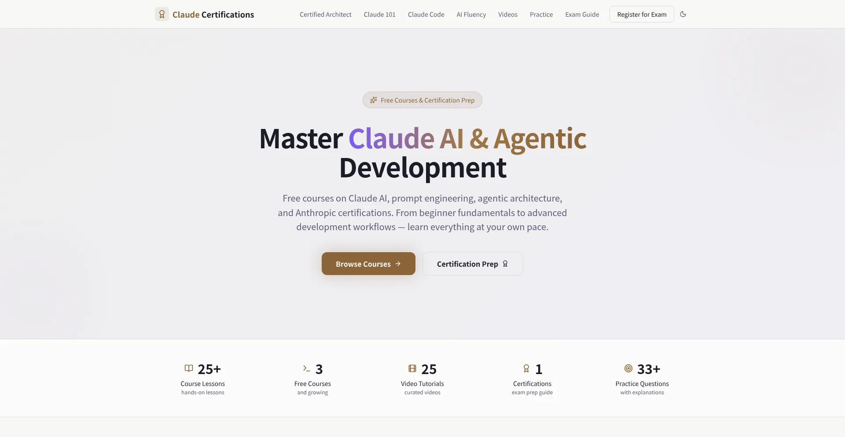Screen dimensions: 845x437
Task: Click the Claude Certifications ribbon logo icon
Action: [x=162, y=14]
